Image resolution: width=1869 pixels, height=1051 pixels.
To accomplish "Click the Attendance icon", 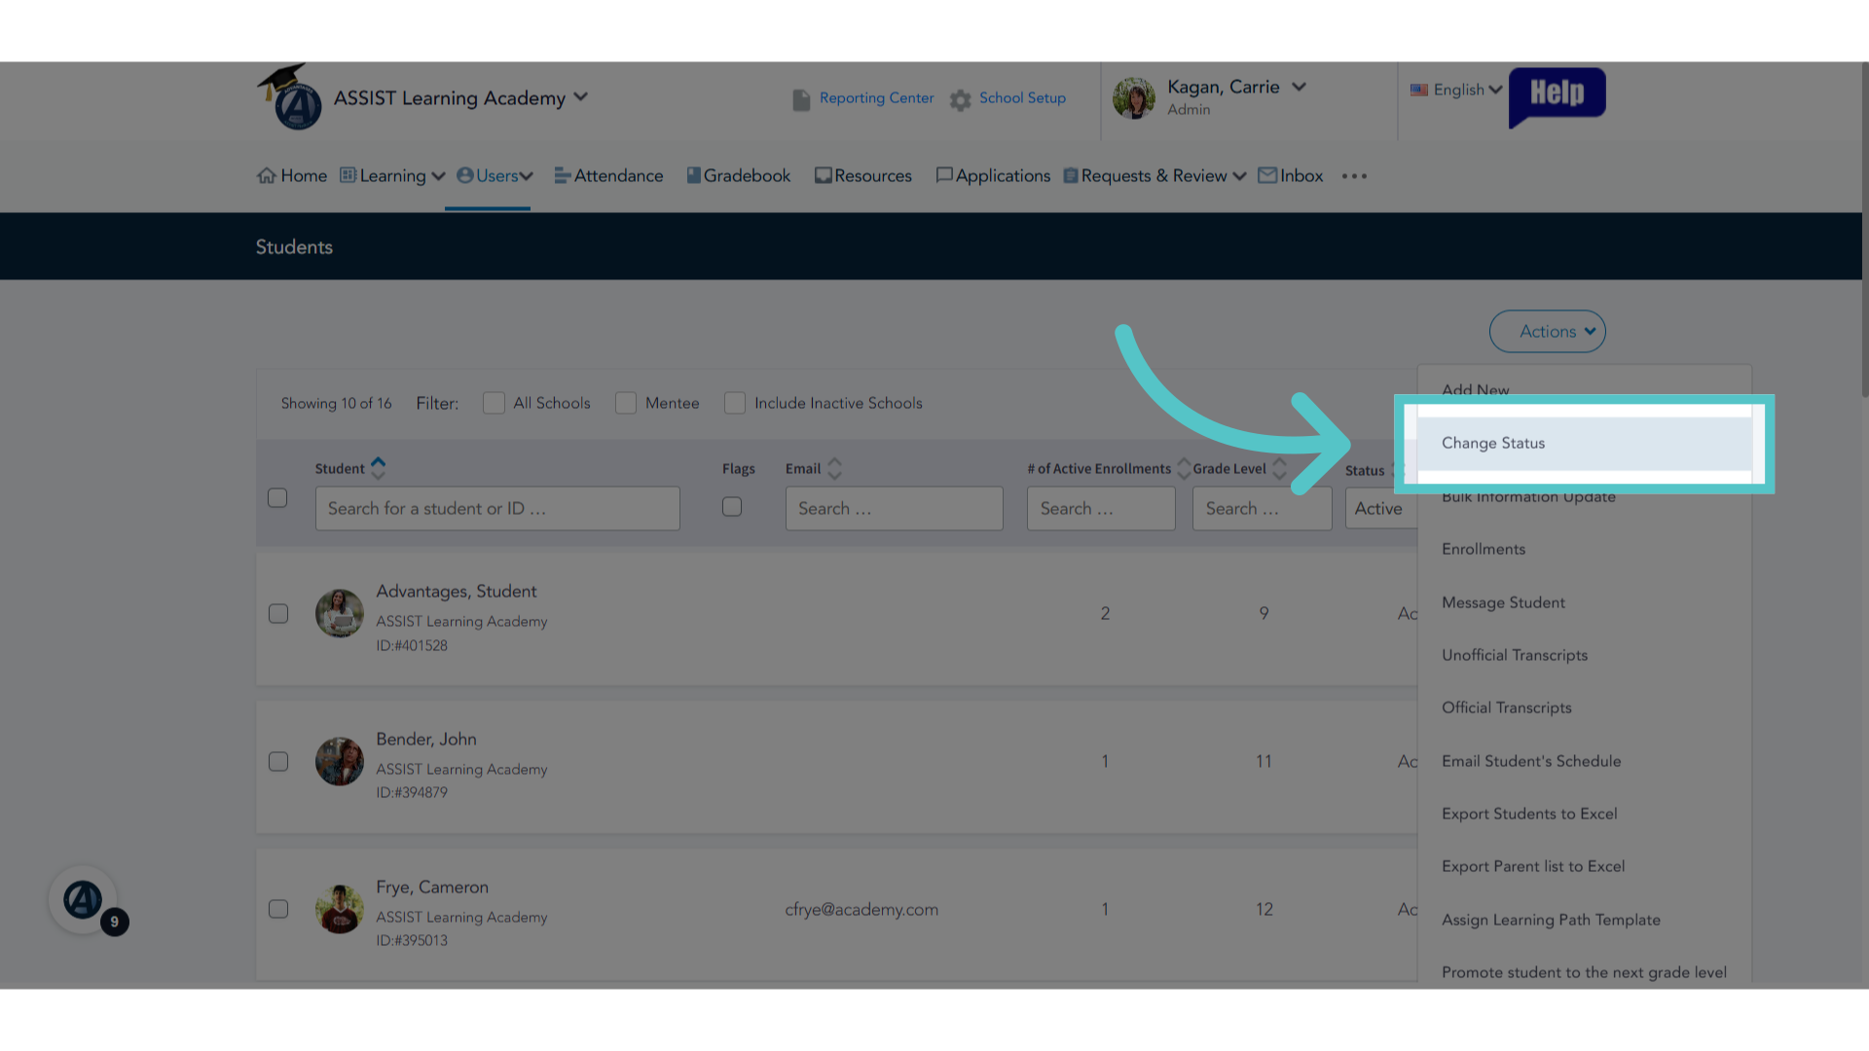I will pyautogui.click(x=563, y=175).
